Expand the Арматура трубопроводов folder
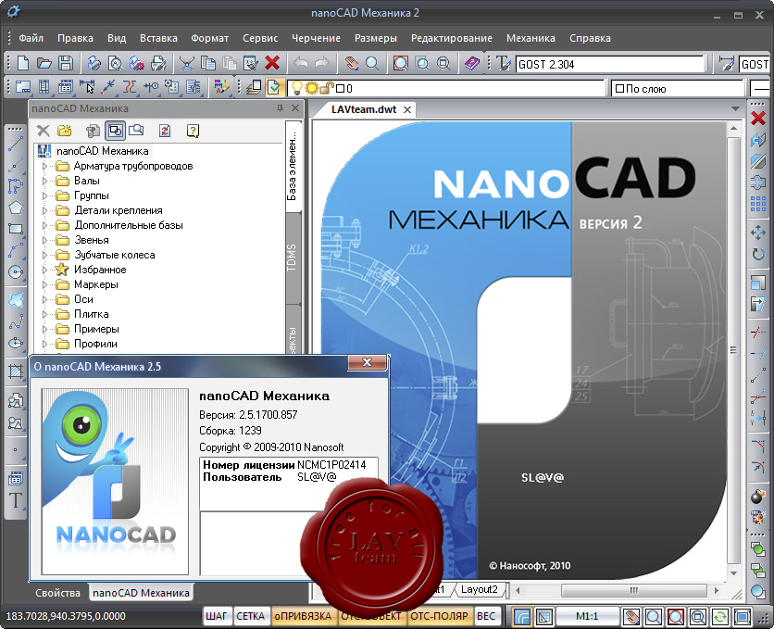Screen dimensions: 774x629 [x=44, y=167]
